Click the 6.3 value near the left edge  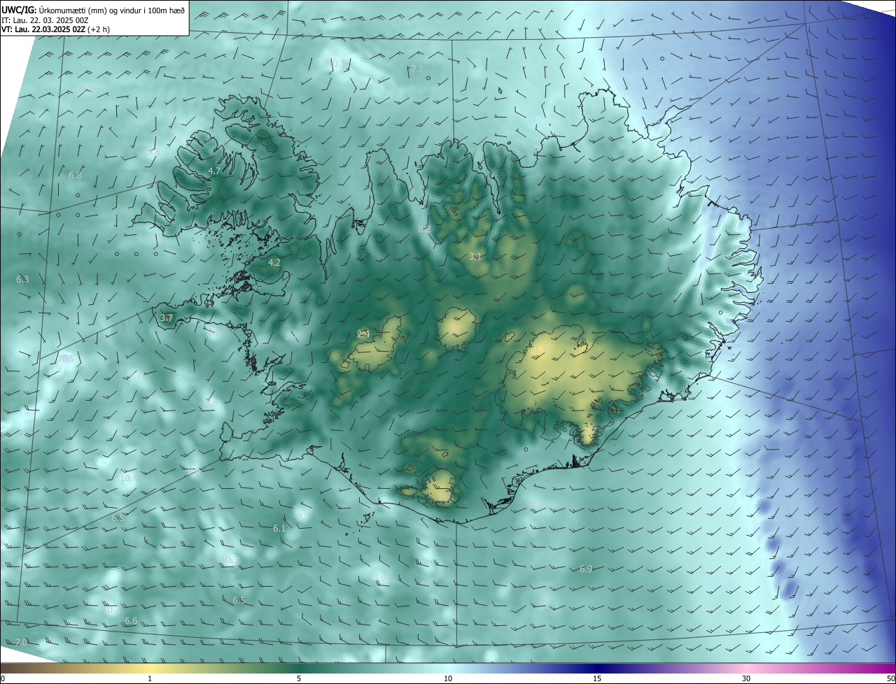[x=22, y=279]
